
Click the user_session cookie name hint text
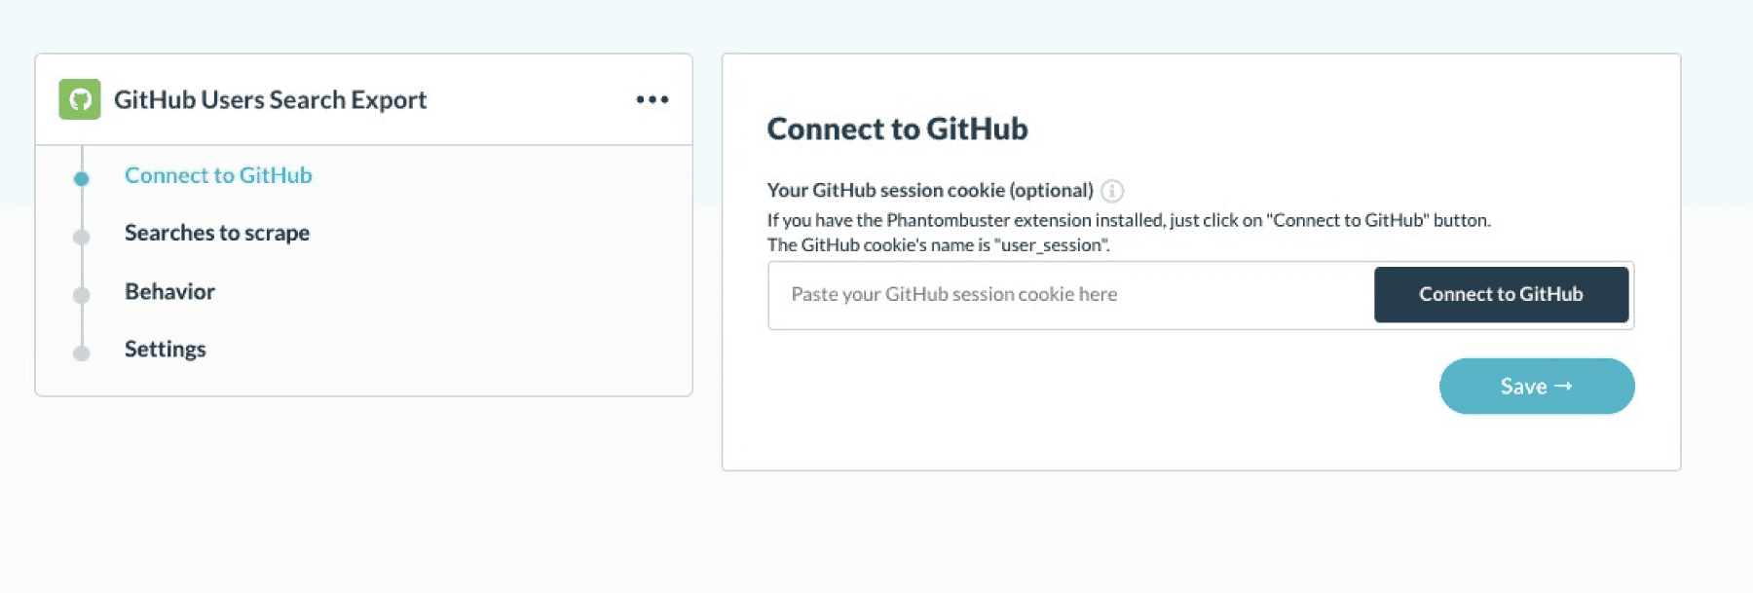click(x=938, y=244)
